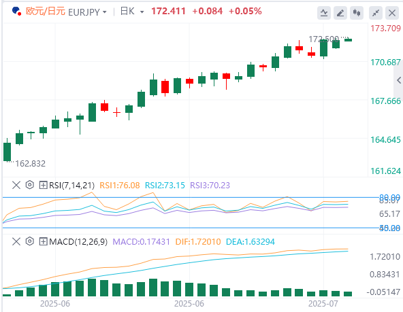Click the RSI3:70.23 value

[x=210, y=186]
